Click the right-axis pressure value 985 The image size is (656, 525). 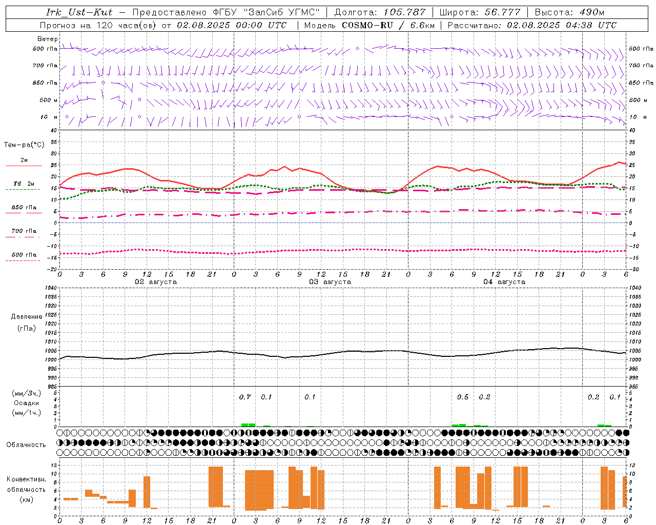pos(634,387)
